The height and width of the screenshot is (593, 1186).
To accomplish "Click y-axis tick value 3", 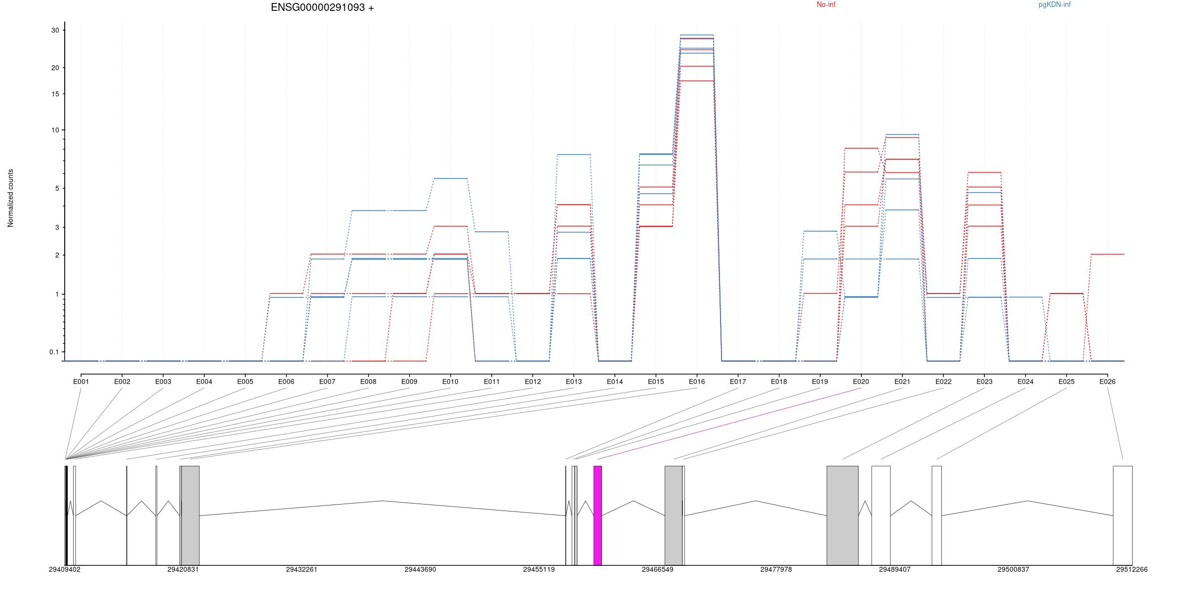I will (x=57, y=227).
